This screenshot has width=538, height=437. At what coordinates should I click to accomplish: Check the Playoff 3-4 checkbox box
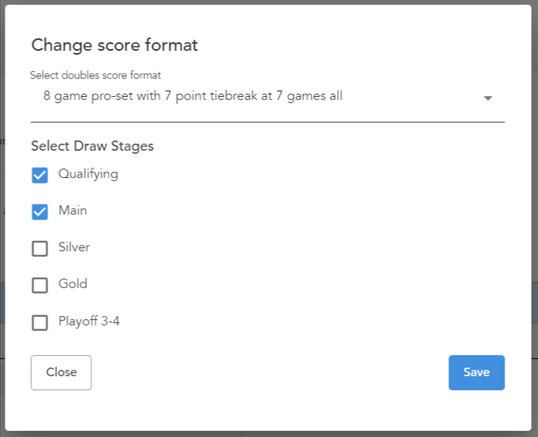tap(40, 322)
